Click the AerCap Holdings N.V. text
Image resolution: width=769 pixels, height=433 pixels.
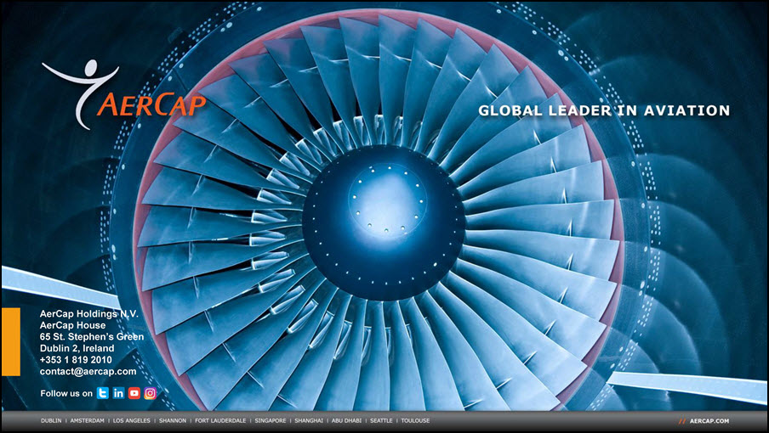pos(89,313)
